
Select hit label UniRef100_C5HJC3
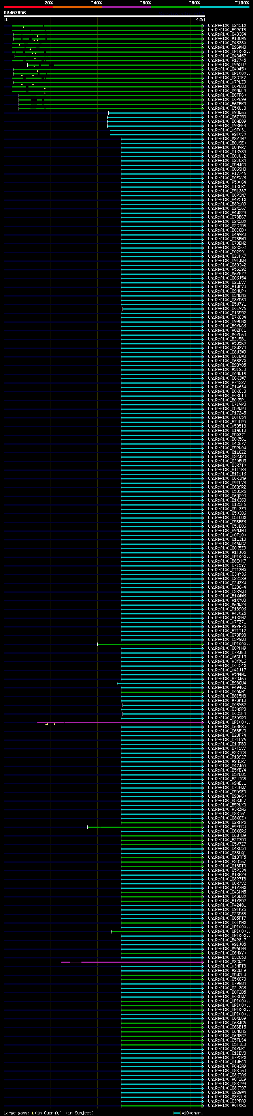(x=227, y=165)
